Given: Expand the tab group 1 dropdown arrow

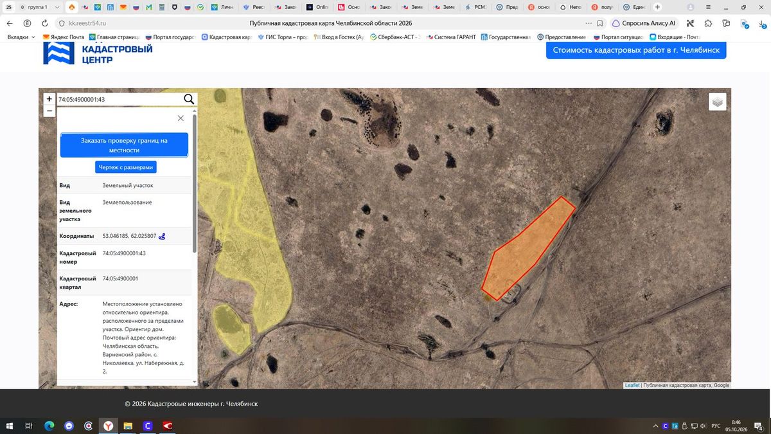Looking at the screenshot, I should [57, 7].
